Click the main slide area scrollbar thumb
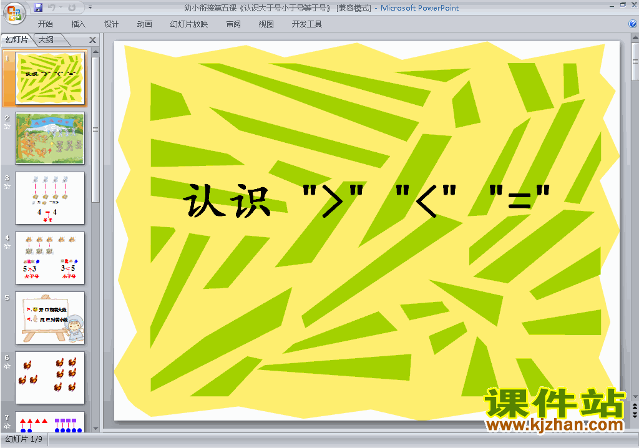Image resolution: width=639 pixels, height=448 pixels. coord(635,62)
